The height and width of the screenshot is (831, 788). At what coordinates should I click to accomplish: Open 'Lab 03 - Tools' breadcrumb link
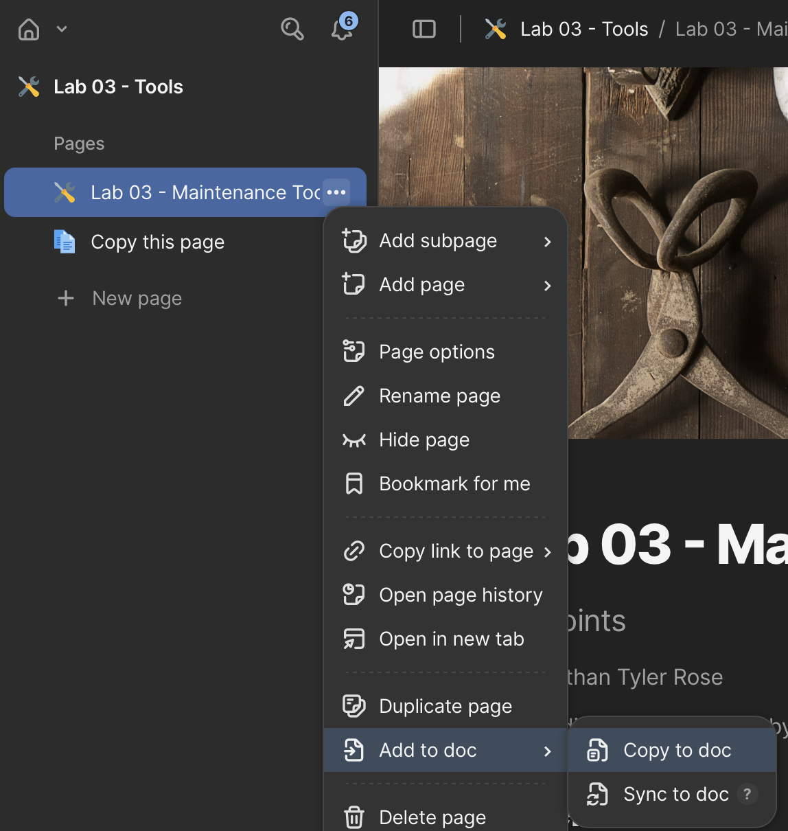point(584,29)
